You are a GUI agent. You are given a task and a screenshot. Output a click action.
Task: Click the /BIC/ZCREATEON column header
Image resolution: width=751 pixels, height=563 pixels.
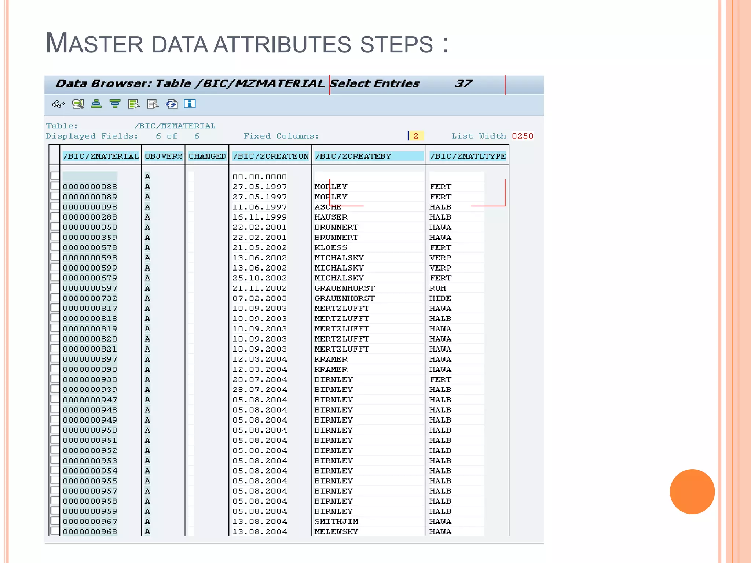coord(271,156)
